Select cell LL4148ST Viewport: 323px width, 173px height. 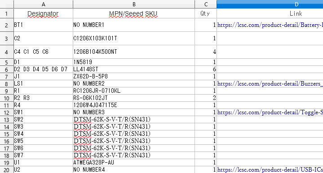click(x=134, y=69)
